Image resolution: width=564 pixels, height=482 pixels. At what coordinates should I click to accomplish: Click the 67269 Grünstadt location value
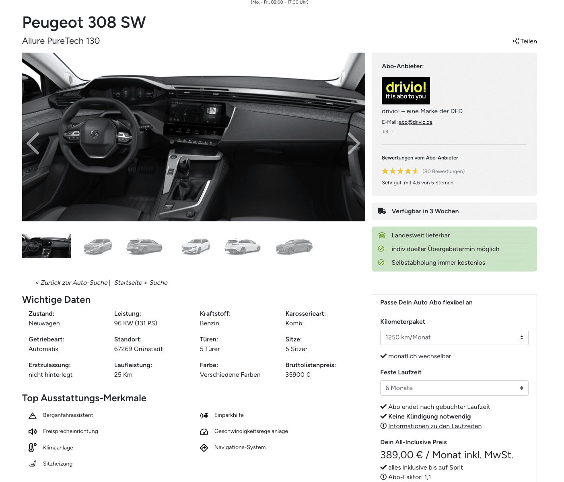pyautogui.click(x=138, y=349)
